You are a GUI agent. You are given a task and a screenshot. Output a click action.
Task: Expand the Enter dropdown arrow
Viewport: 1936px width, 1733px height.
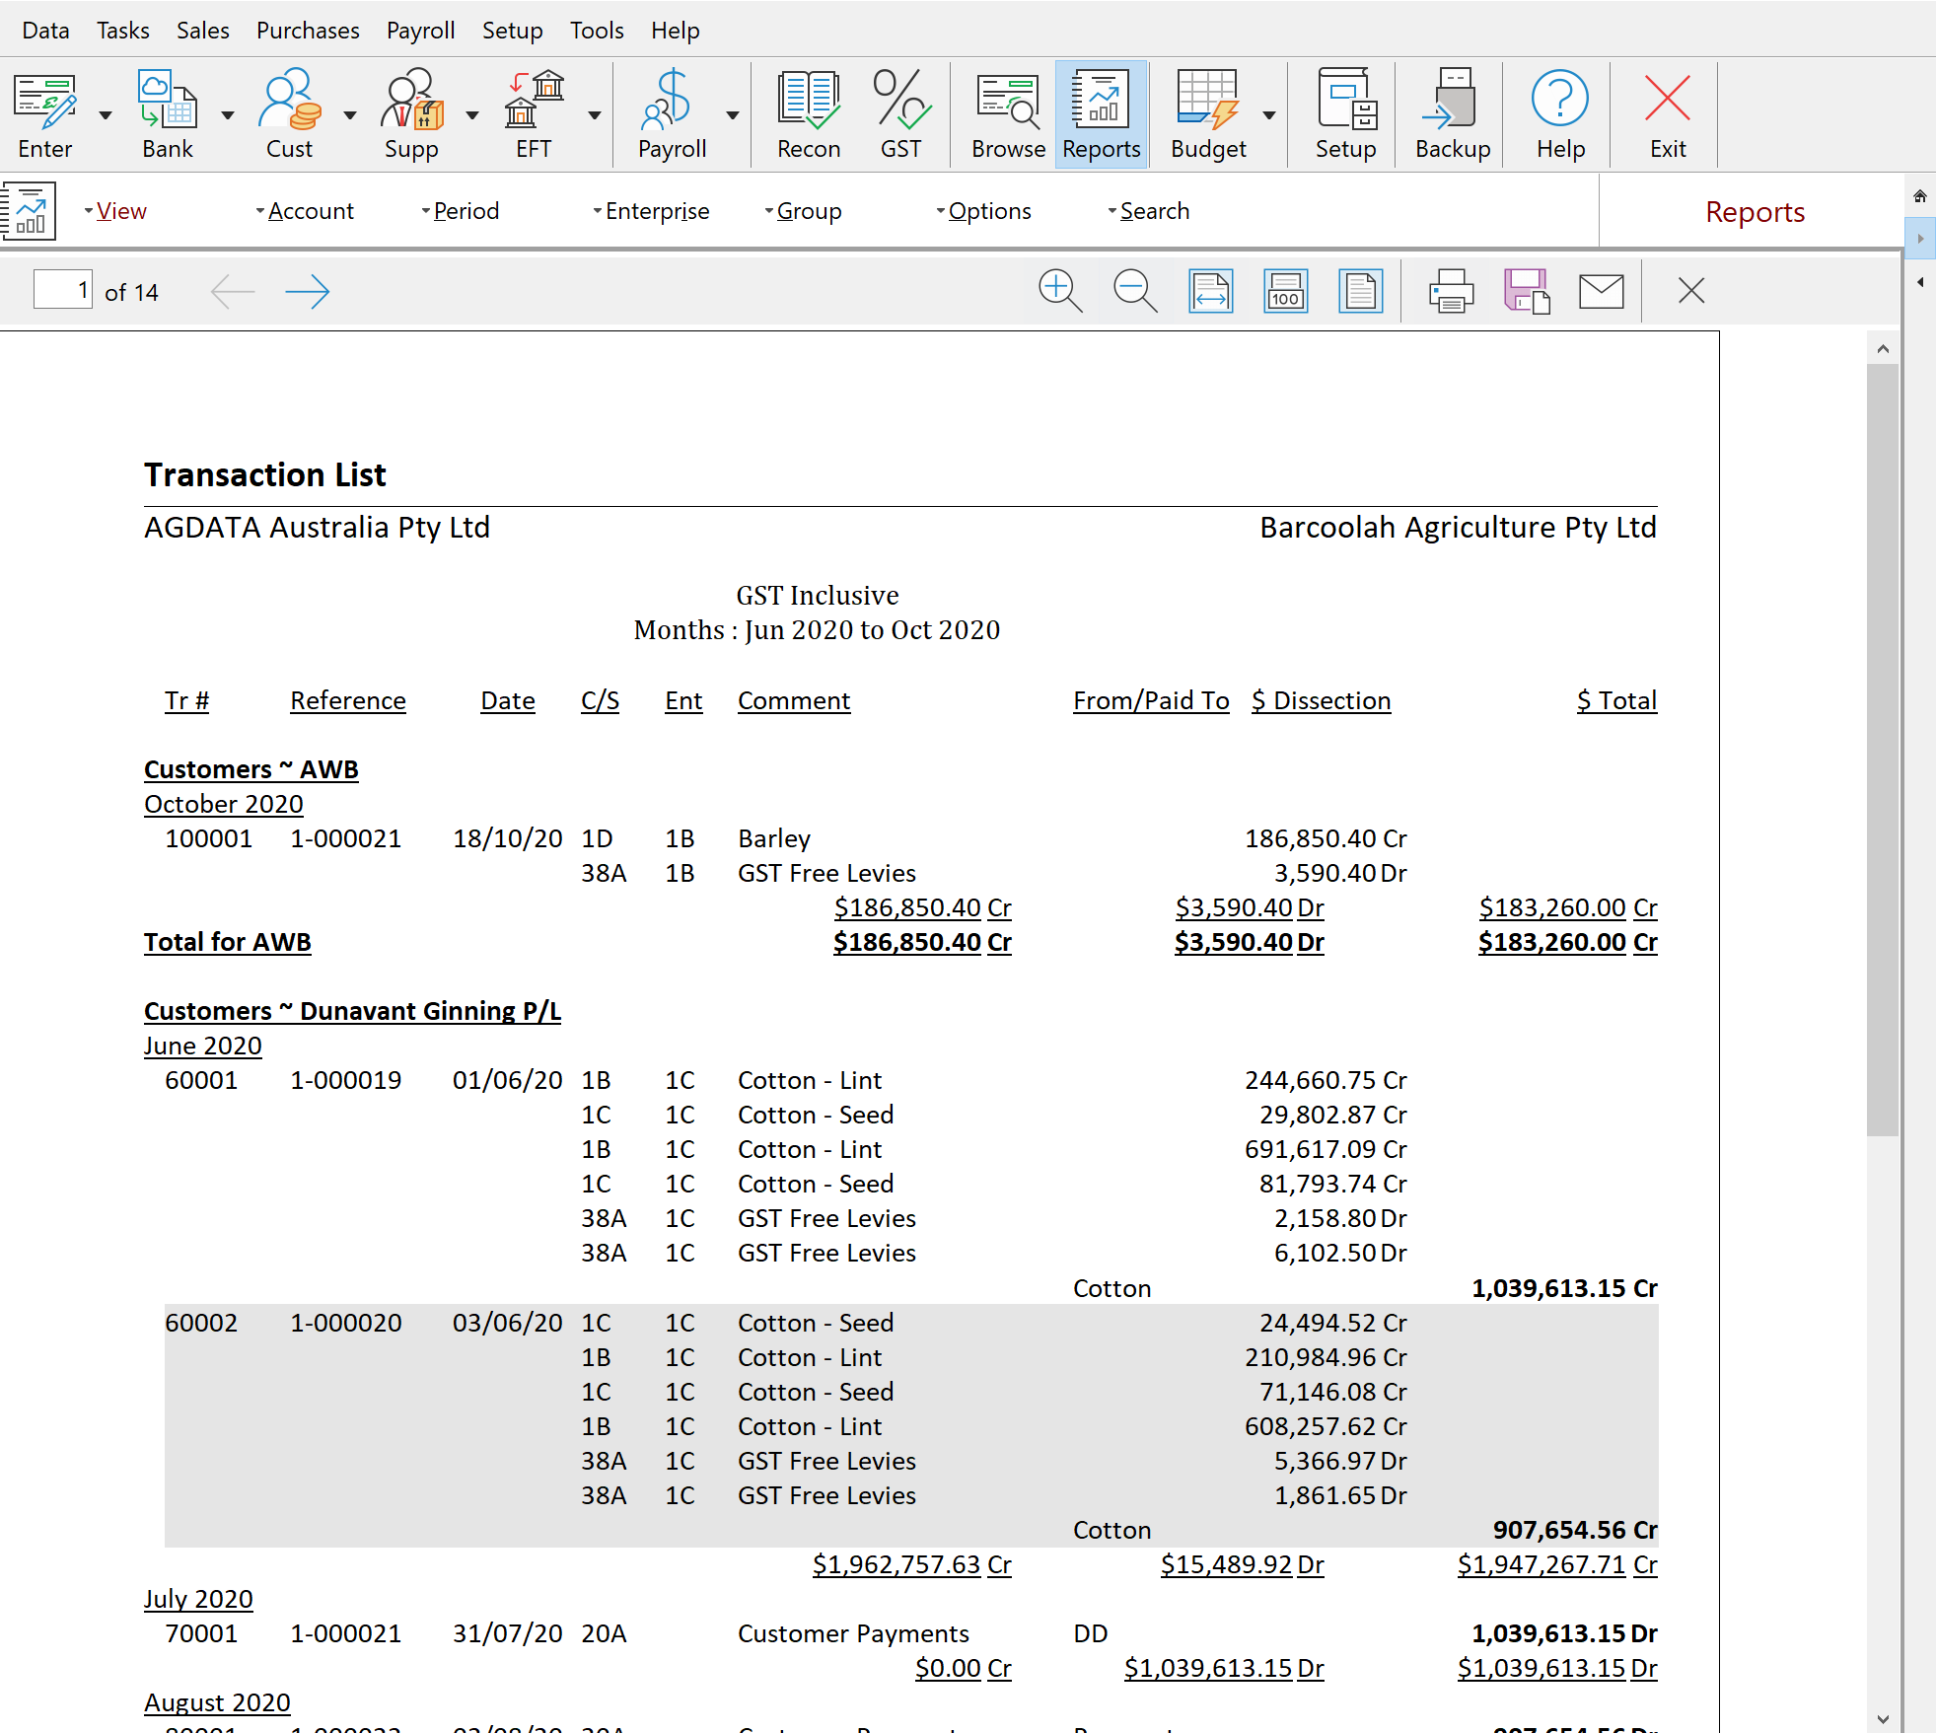click(x=106, y=115)
